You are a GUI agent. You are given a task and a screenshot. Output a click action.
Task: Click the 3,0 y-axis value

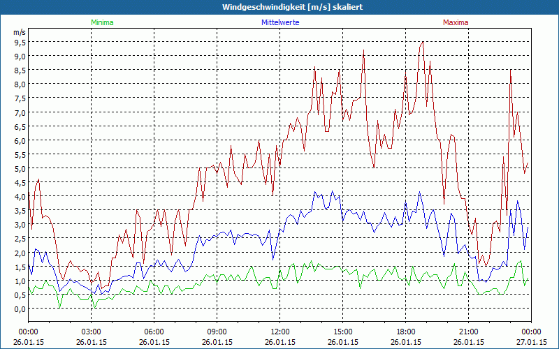pos(20,224)
